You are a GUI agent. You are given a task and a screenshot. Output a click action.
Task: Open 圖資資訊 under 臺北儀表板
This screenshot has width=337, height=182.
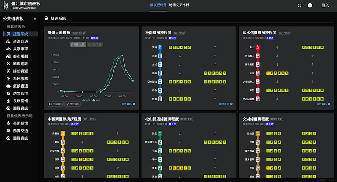pos(21,108)
